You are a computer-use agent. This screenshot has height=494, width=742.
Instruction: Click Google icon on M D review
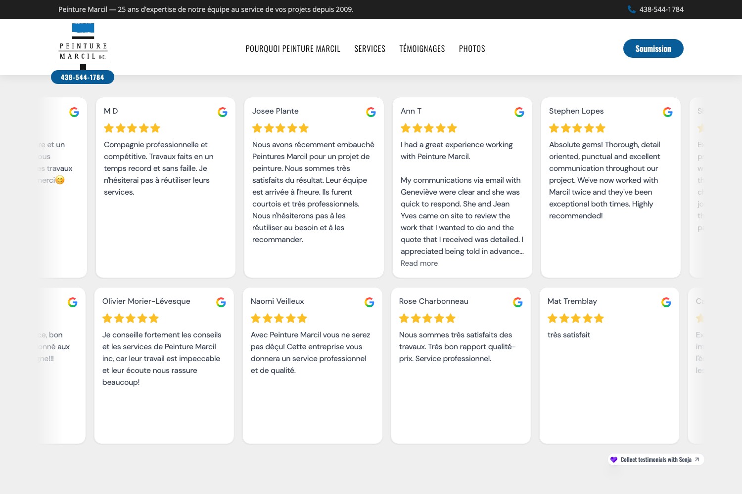click(223, 112)
